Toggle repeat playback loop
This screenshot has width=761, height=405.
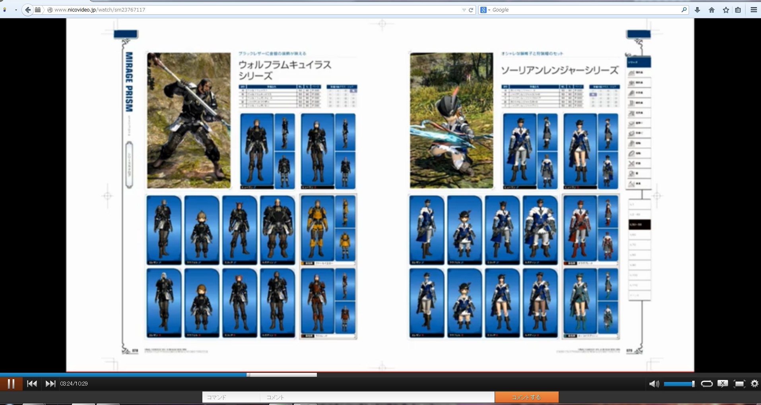coord(707,384)
